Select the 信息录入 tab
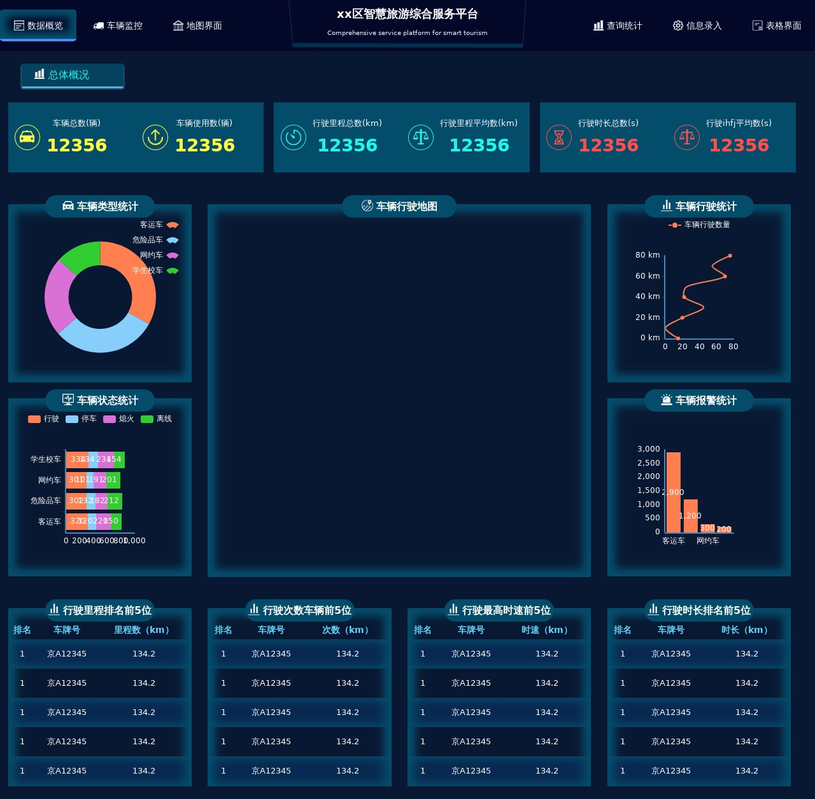Viewport: 815px width, 799px height. [x=697, y=25]
